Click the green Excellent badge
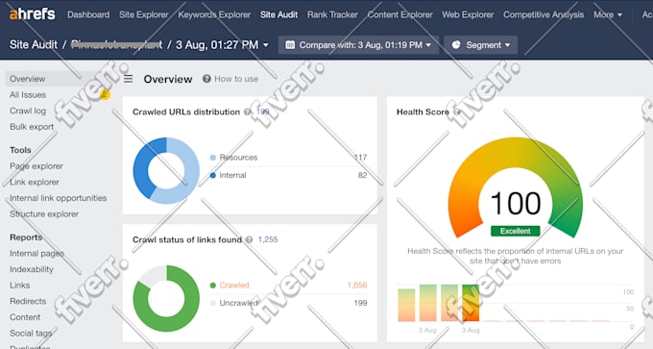This screenshot has height=349, width=653. pos(515,231)
